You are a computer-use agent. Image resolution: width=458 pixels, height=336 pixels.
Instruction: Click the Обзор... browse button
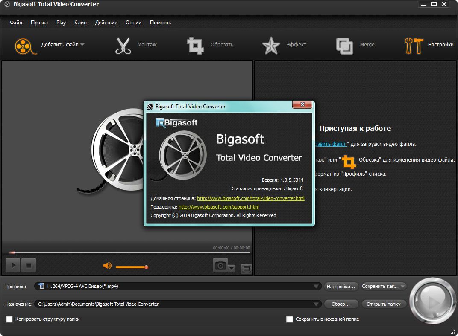click(341, 304)
